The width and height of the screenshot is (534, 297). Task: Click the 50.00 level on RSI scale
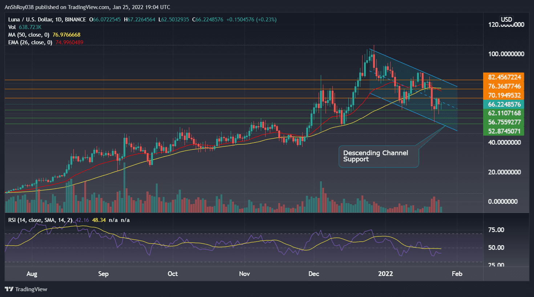[x=496, y=248]
